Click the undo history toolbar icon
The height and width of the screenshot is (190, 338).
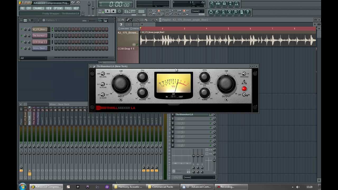click(211, 12)
